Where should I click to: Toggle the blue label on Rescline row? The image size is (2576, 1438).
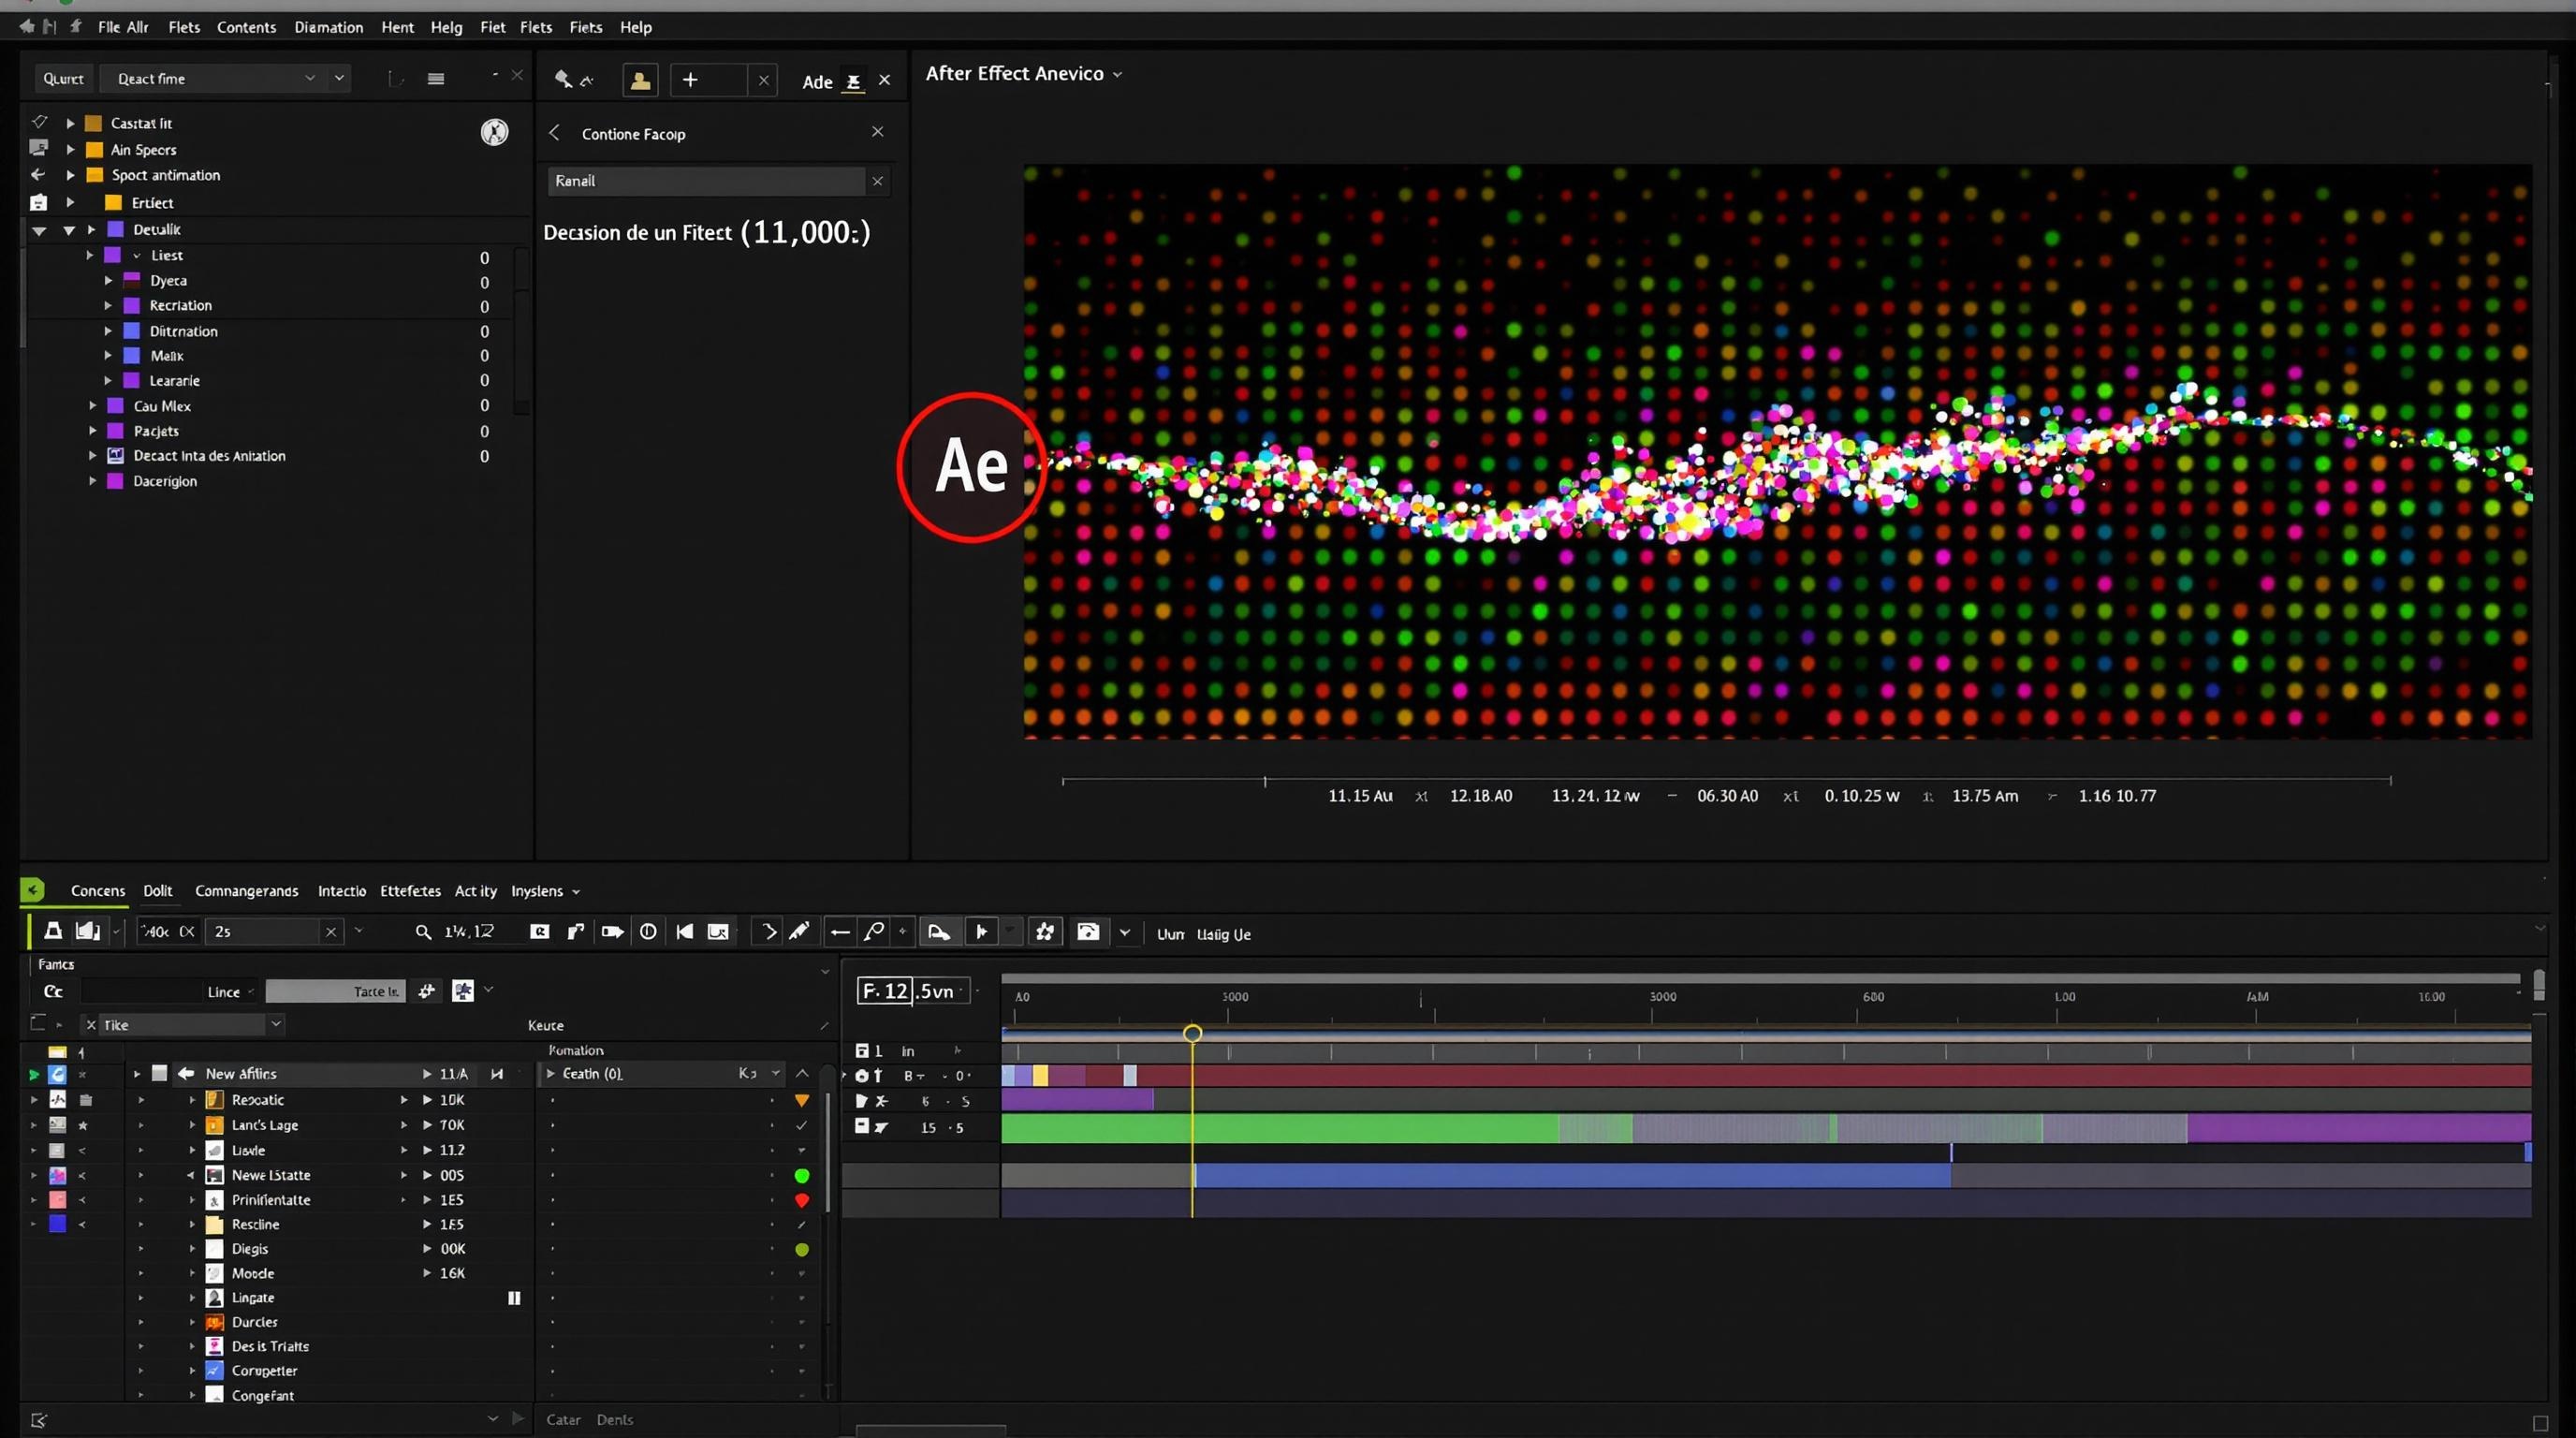tap(58, 1223)
